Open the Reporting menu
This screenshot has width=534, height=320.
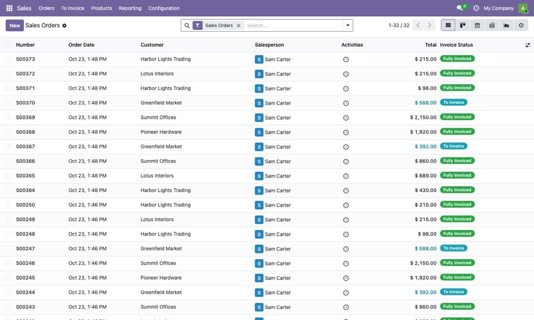130,8
